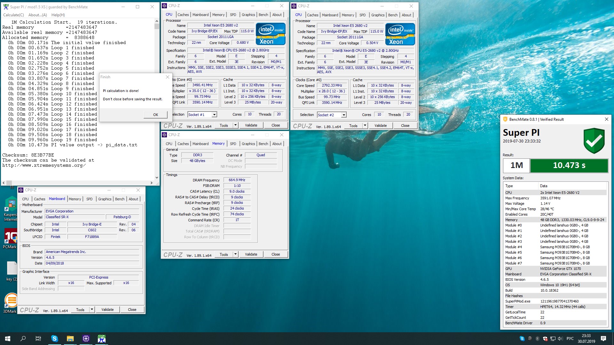Click the 1M result label in BenchMate
614x345 pixels.
pos(516,165)
